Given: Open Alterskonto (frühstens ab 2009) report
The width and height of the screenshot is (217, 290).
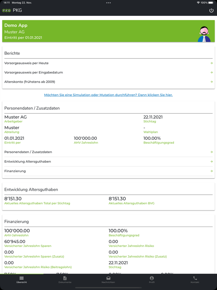Looking at the screenshot, I should coord(108,82).
